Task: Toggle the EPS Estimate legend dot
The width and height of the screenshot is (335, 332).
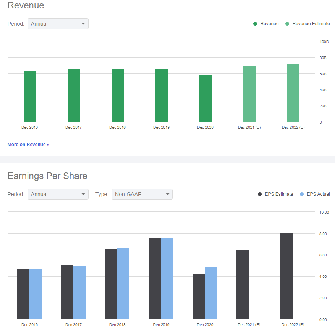Action: click(260, 194)
